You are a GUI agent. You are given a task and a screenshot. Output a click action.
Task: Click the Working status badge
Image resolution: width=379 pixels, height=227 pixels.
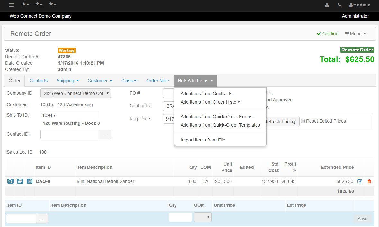click(x=67, y=50)
